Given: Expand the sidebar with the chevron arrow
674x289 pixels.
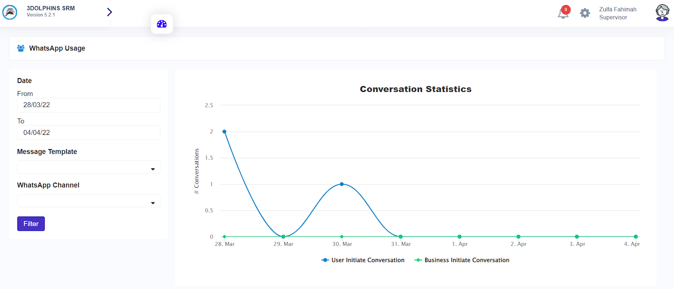Looking at the screenshot, I should pos(109,12).
